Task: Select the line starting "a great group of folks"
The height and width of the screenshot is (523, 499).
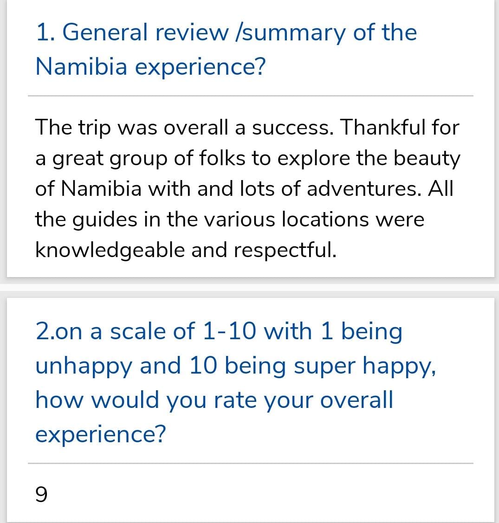Action: pyautogui.click(x=247, y=158)
